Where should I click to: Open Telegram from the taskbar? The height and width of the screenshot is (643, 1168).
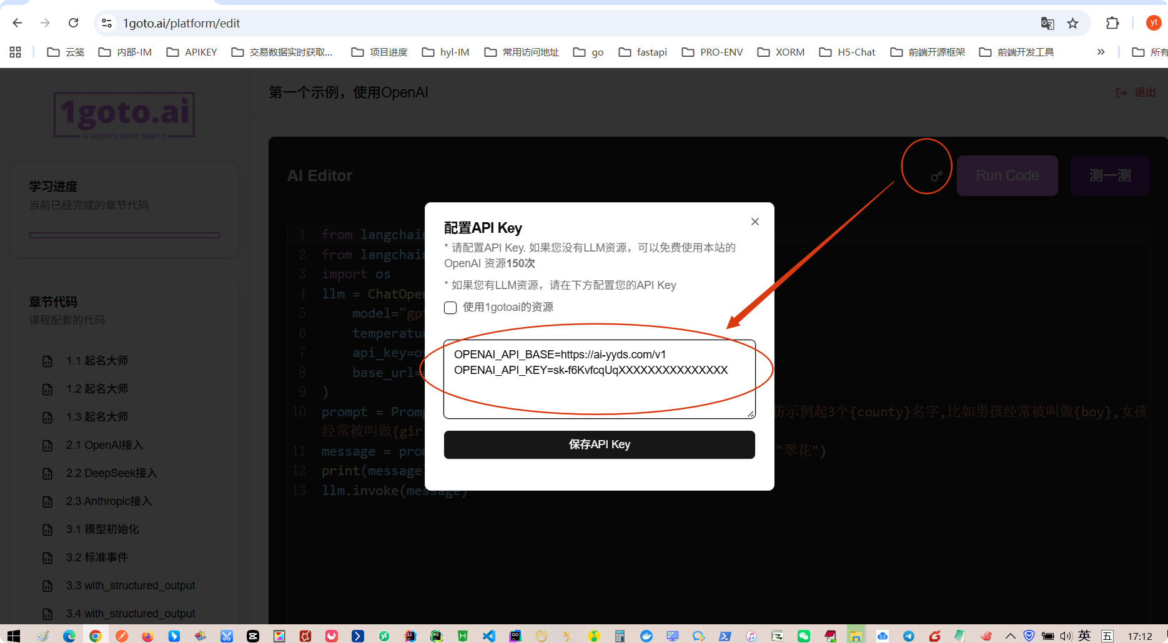tap(909, 636)
